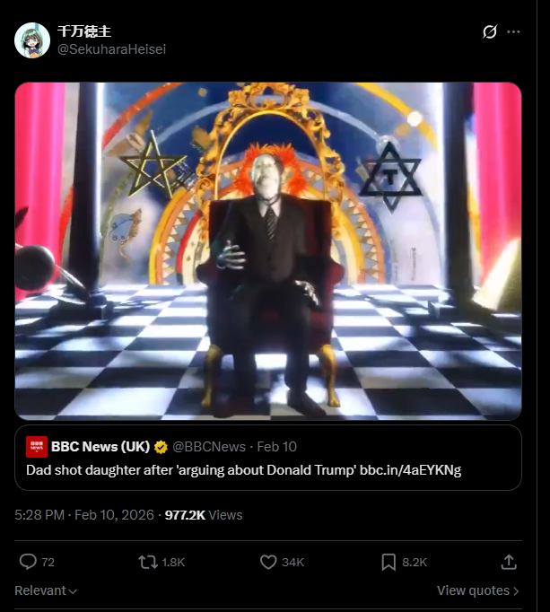Screen dimensions: 550x612
Task: Open the throne video thumbnail
Action: coord(268,250)
